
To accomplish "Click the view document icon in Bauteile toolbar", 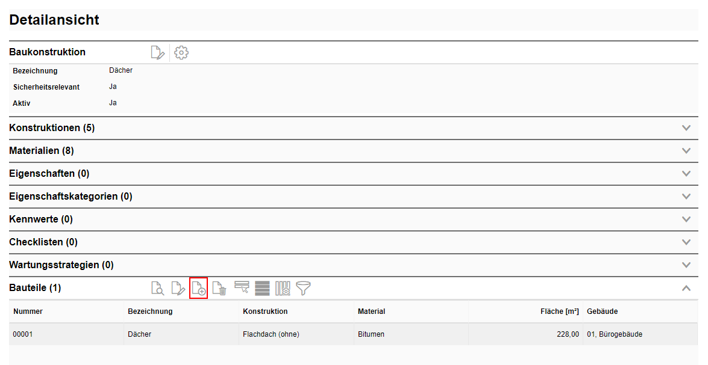I will 157,289.
